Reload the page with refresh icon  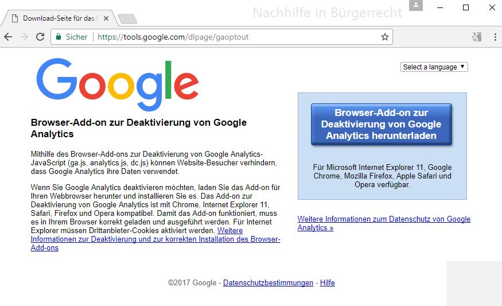coord(40,37)
